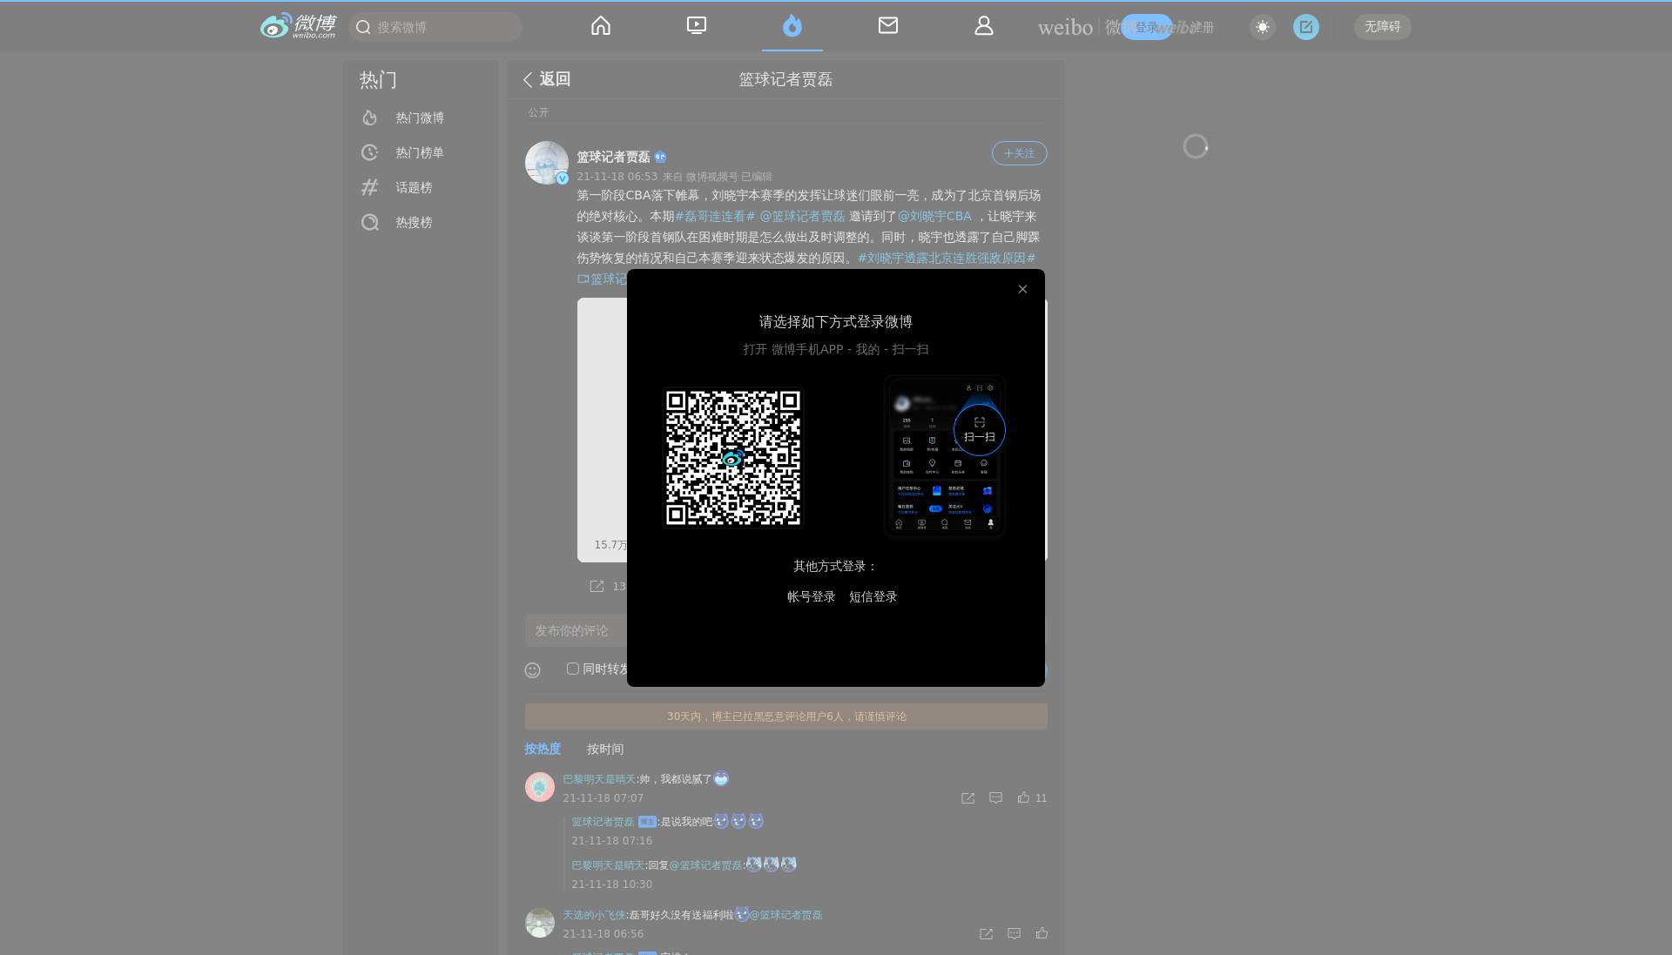Viewport: 1672px width, 955px height.
Task: Open author avatar of 篮球记者贾磊
Action: [x=547, y=163]
